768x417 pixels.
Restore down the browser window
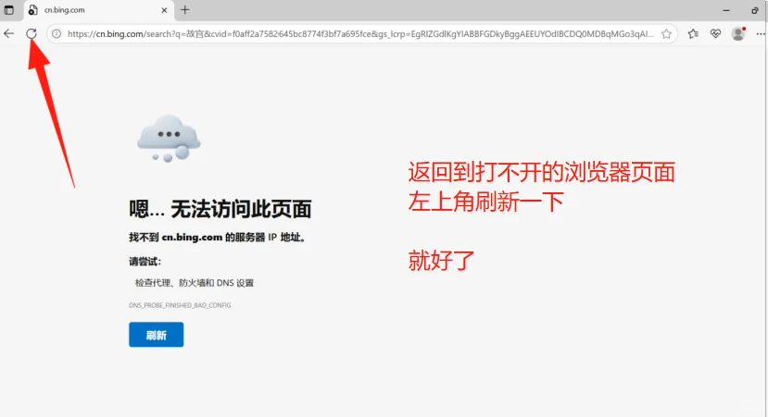pos(755,10)
